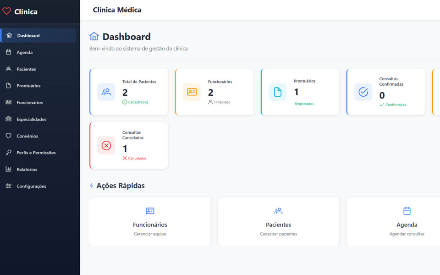Viewport: 440px width, 275px height.
Task: Click the Especialidades briefcase icon in sidebar
Action: [9, 119]
